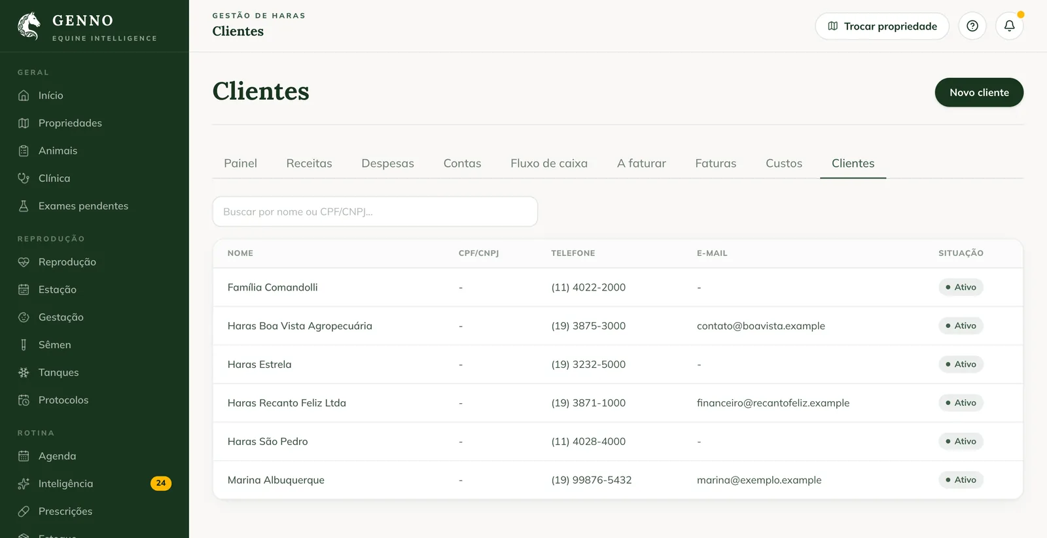This screenshot has width=1047, height=538.
Task: Select the Custos tab
Action: tap(784, 164)
